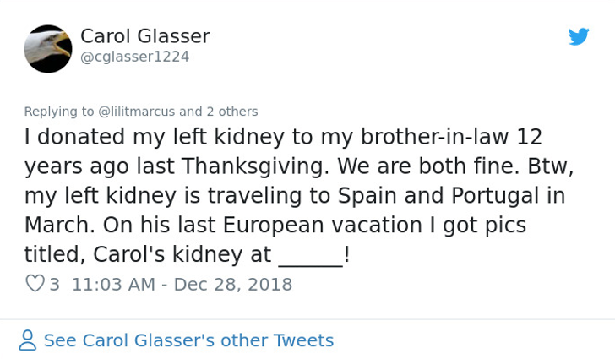This screenshot has height=359, width=615.
Task: Click "Carol's kidney at" text
Action: [x=182, y=254]
